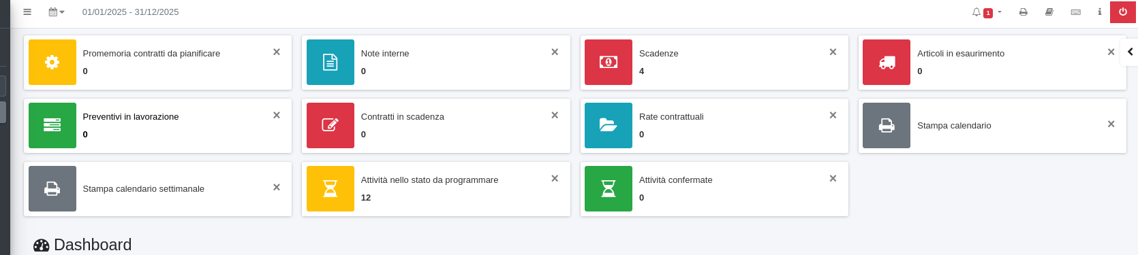
Task: Collapse the right side panel chevron
Action: click(x=1130, y=52)
